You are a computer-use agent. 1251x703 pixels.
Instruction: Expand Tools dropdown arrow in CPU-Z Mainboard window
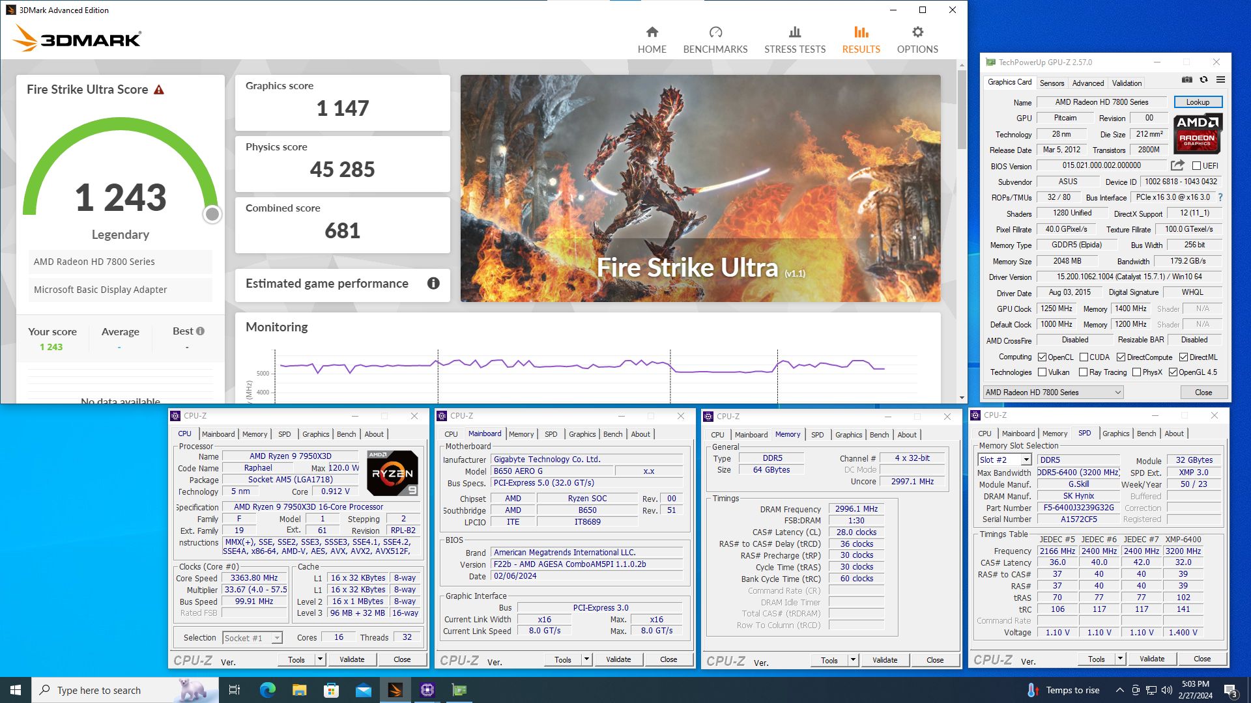click(586, 659)
